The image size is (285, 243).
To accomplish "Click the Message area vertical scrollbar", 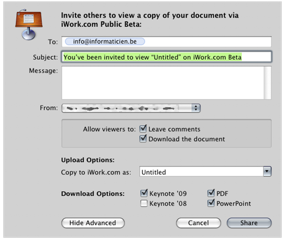I will pos(267,83).
